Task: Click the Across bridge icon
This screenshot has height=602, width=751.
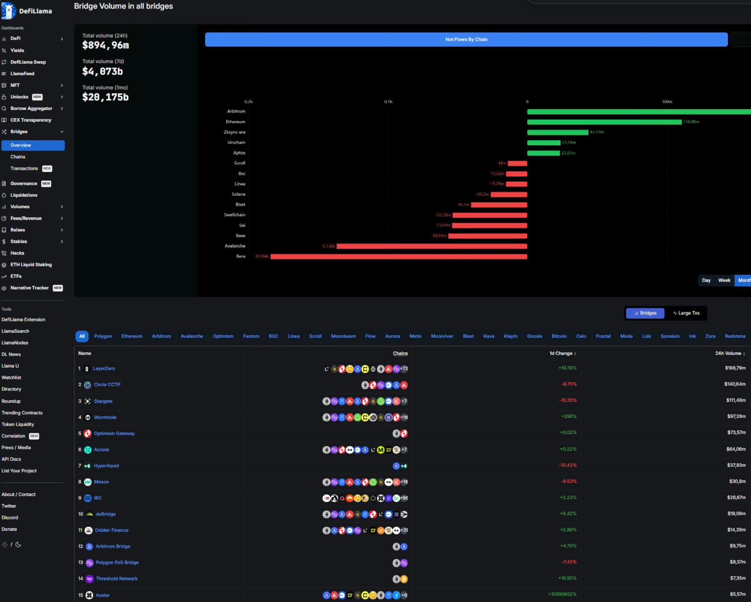Action: (88, 450)
